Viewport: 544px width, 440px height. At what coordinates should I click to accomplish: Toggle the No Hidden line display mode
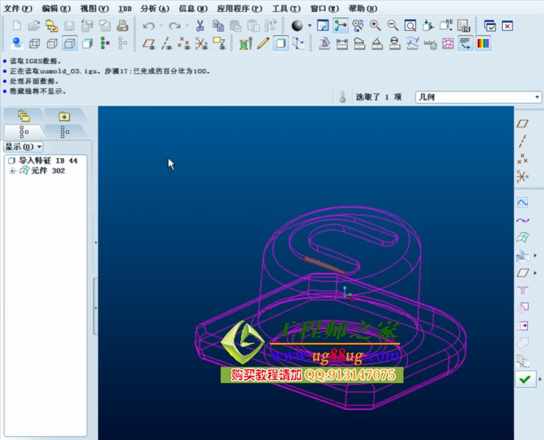coord(69,43)
